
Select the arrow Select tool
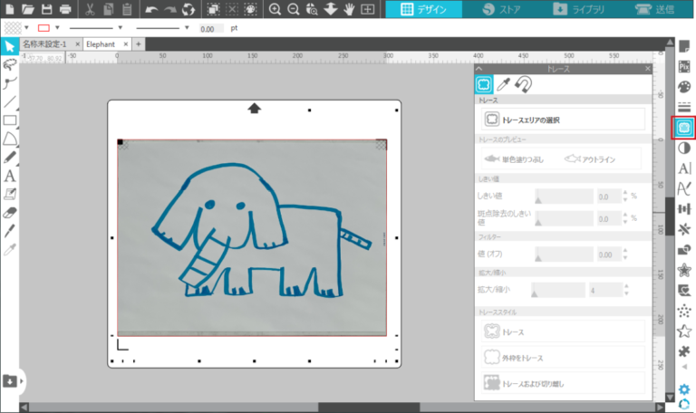pyautogui.click(x=10, y=46)
